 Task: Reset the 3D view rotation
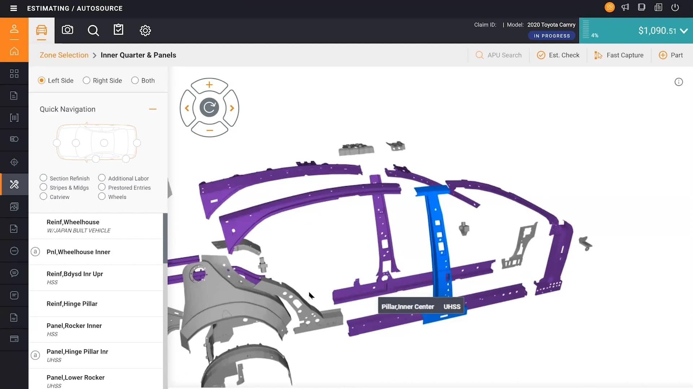point(209,107)
